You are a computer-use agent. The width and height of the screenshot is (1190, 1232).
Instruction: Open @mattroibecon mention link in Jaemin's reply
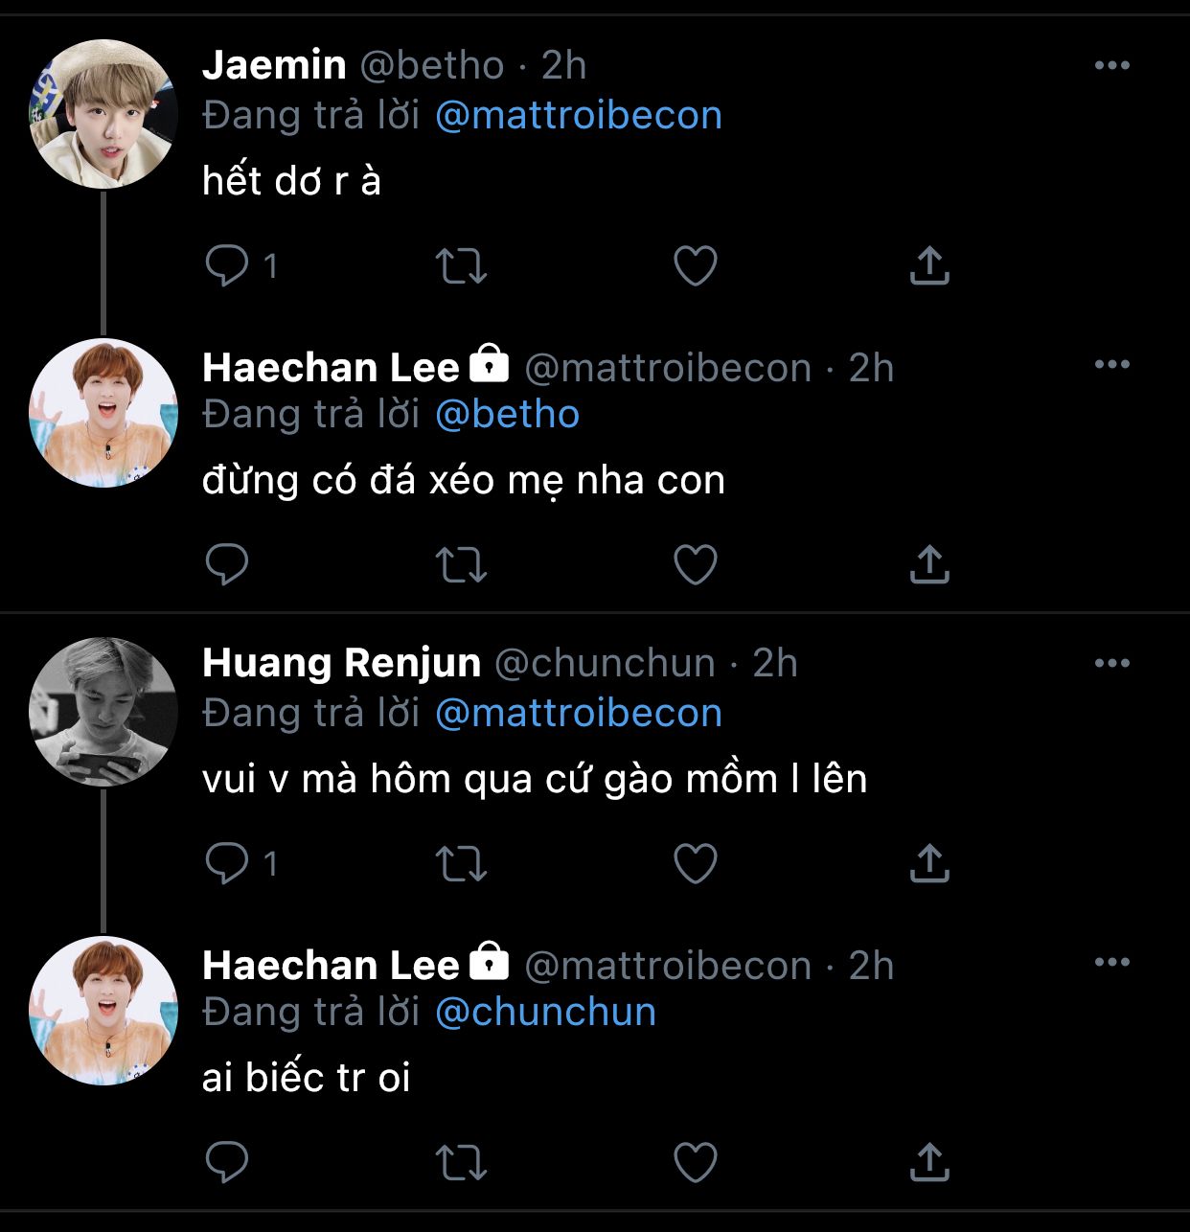point(578,116)
